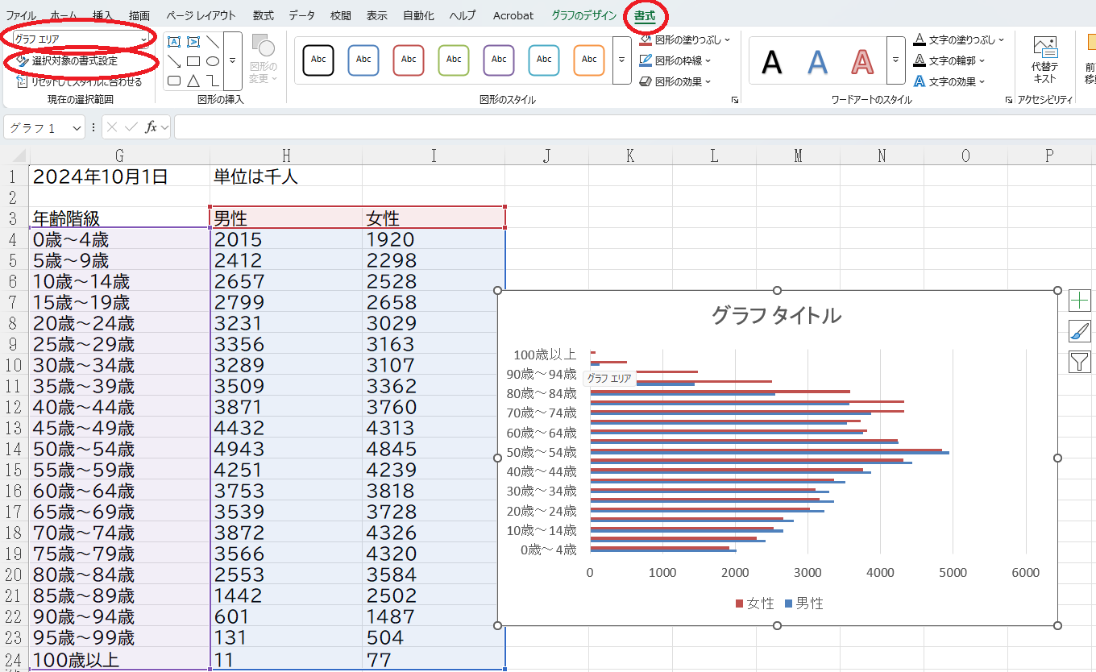This screenshot has height=672, width=1096.
Task: Switch to the データ tab
Action: point(302,15)
